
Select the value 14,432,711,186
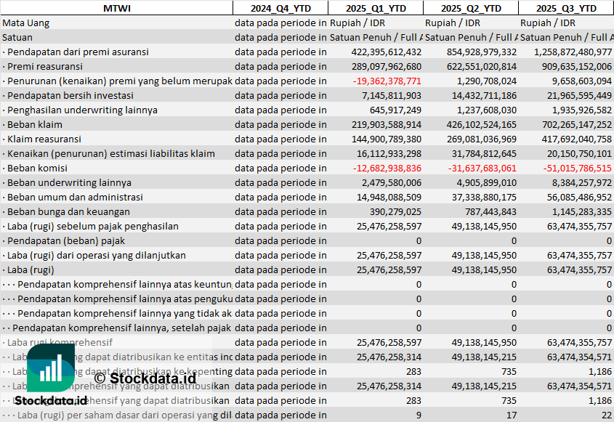(484, 96)
